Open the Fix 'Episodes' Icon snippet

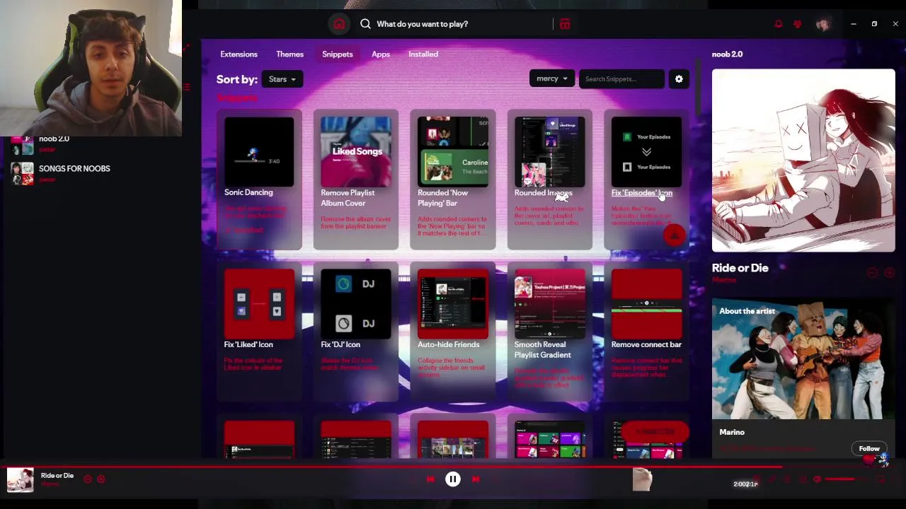tap(646, 180)
